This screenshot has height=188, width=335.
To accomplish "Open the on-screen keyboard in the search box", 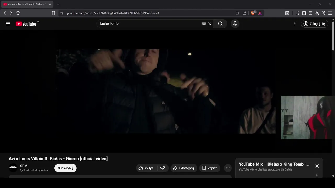I will [x=204, y=24].
